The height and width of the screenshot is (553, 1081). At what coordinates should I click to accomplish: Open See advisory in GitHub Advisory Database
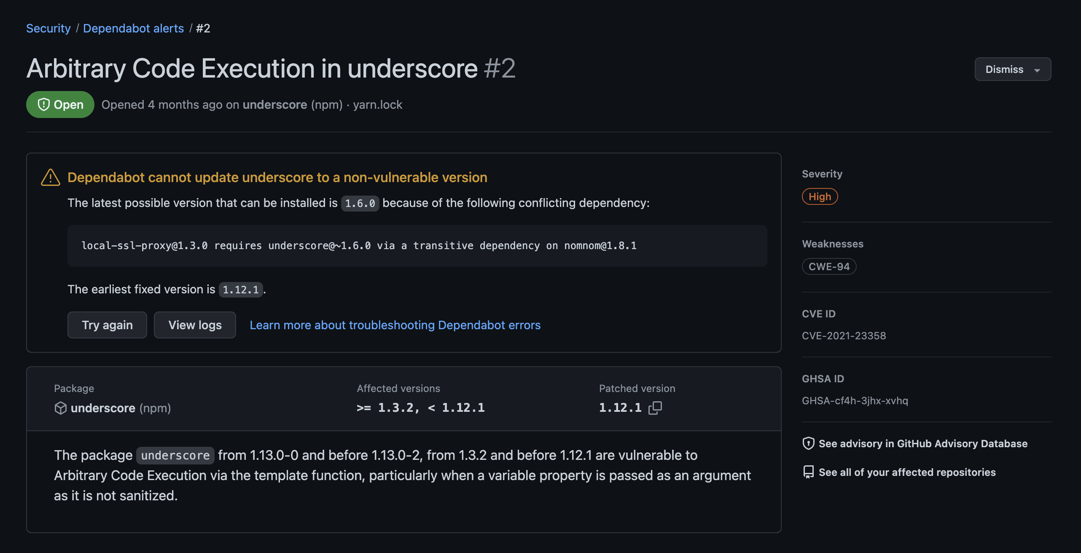[922, 443]
